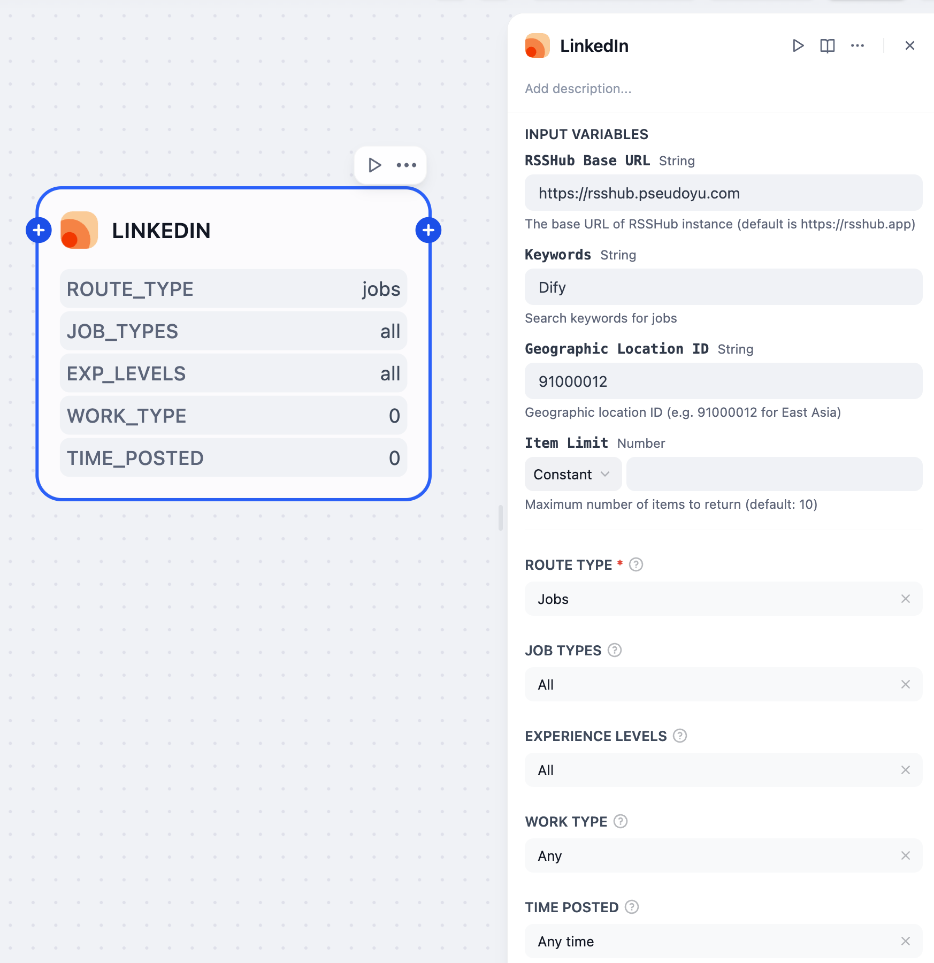Open more options in LinkedIn panel header
Screen dimensions: 934x963
pos(857,46)
